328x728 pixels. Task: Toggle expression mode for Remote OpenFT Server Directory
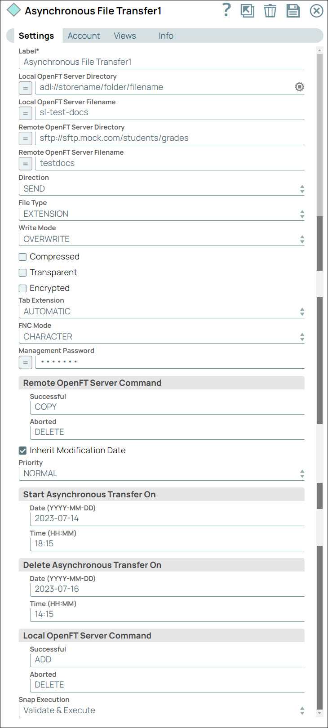[26, 138]
